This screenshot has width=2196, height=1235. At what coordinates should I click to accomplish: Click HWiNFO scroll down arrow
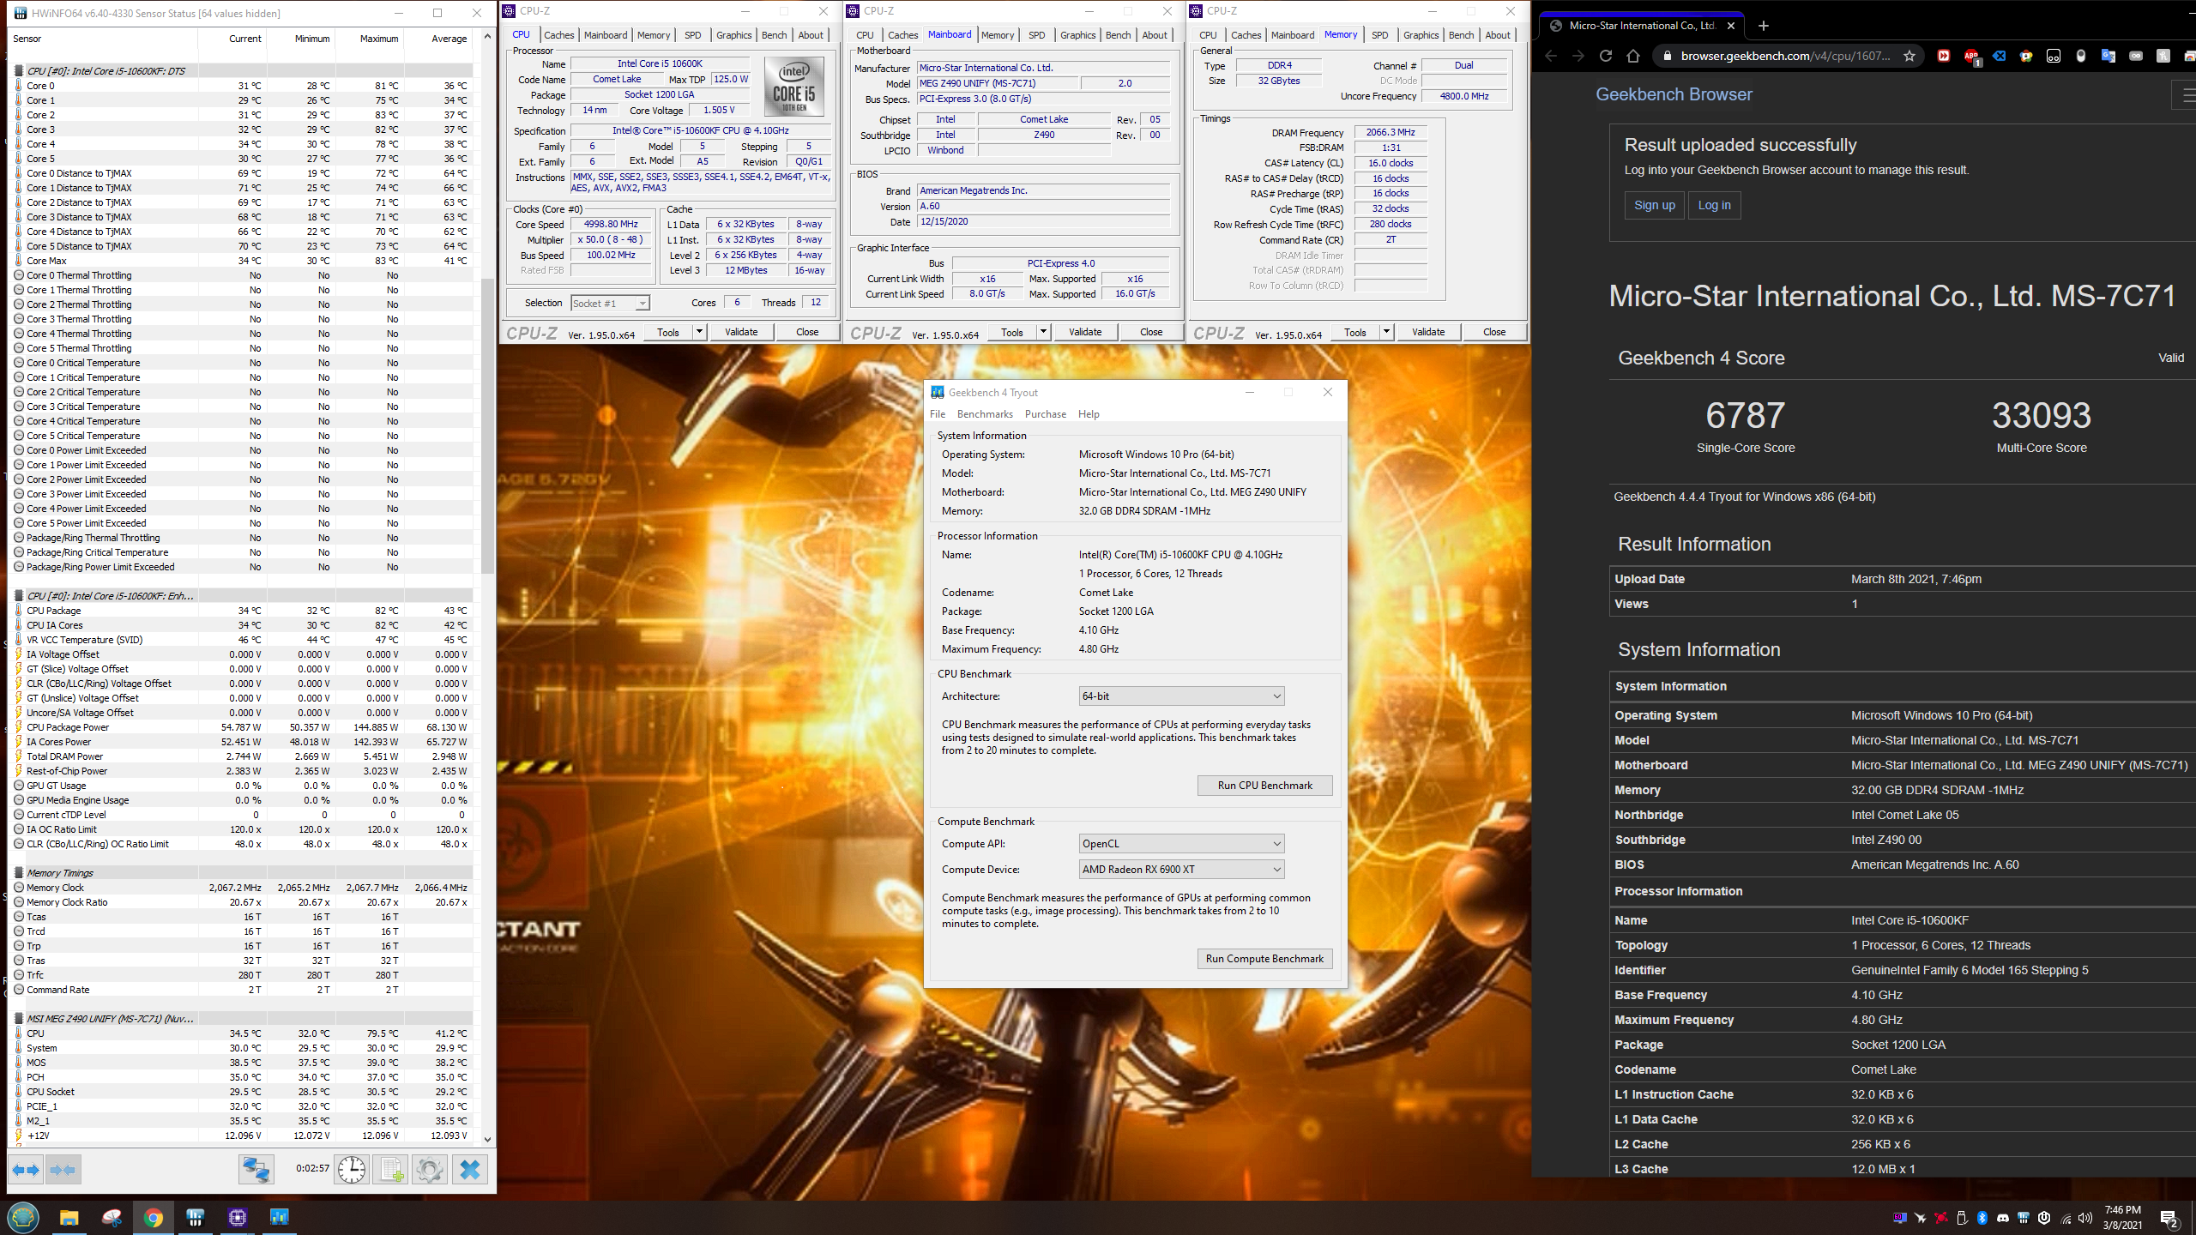point(487,1139)
